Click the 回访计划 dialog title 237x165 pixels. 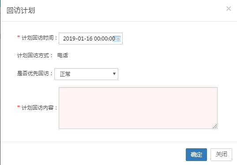[x=21, y=11]
